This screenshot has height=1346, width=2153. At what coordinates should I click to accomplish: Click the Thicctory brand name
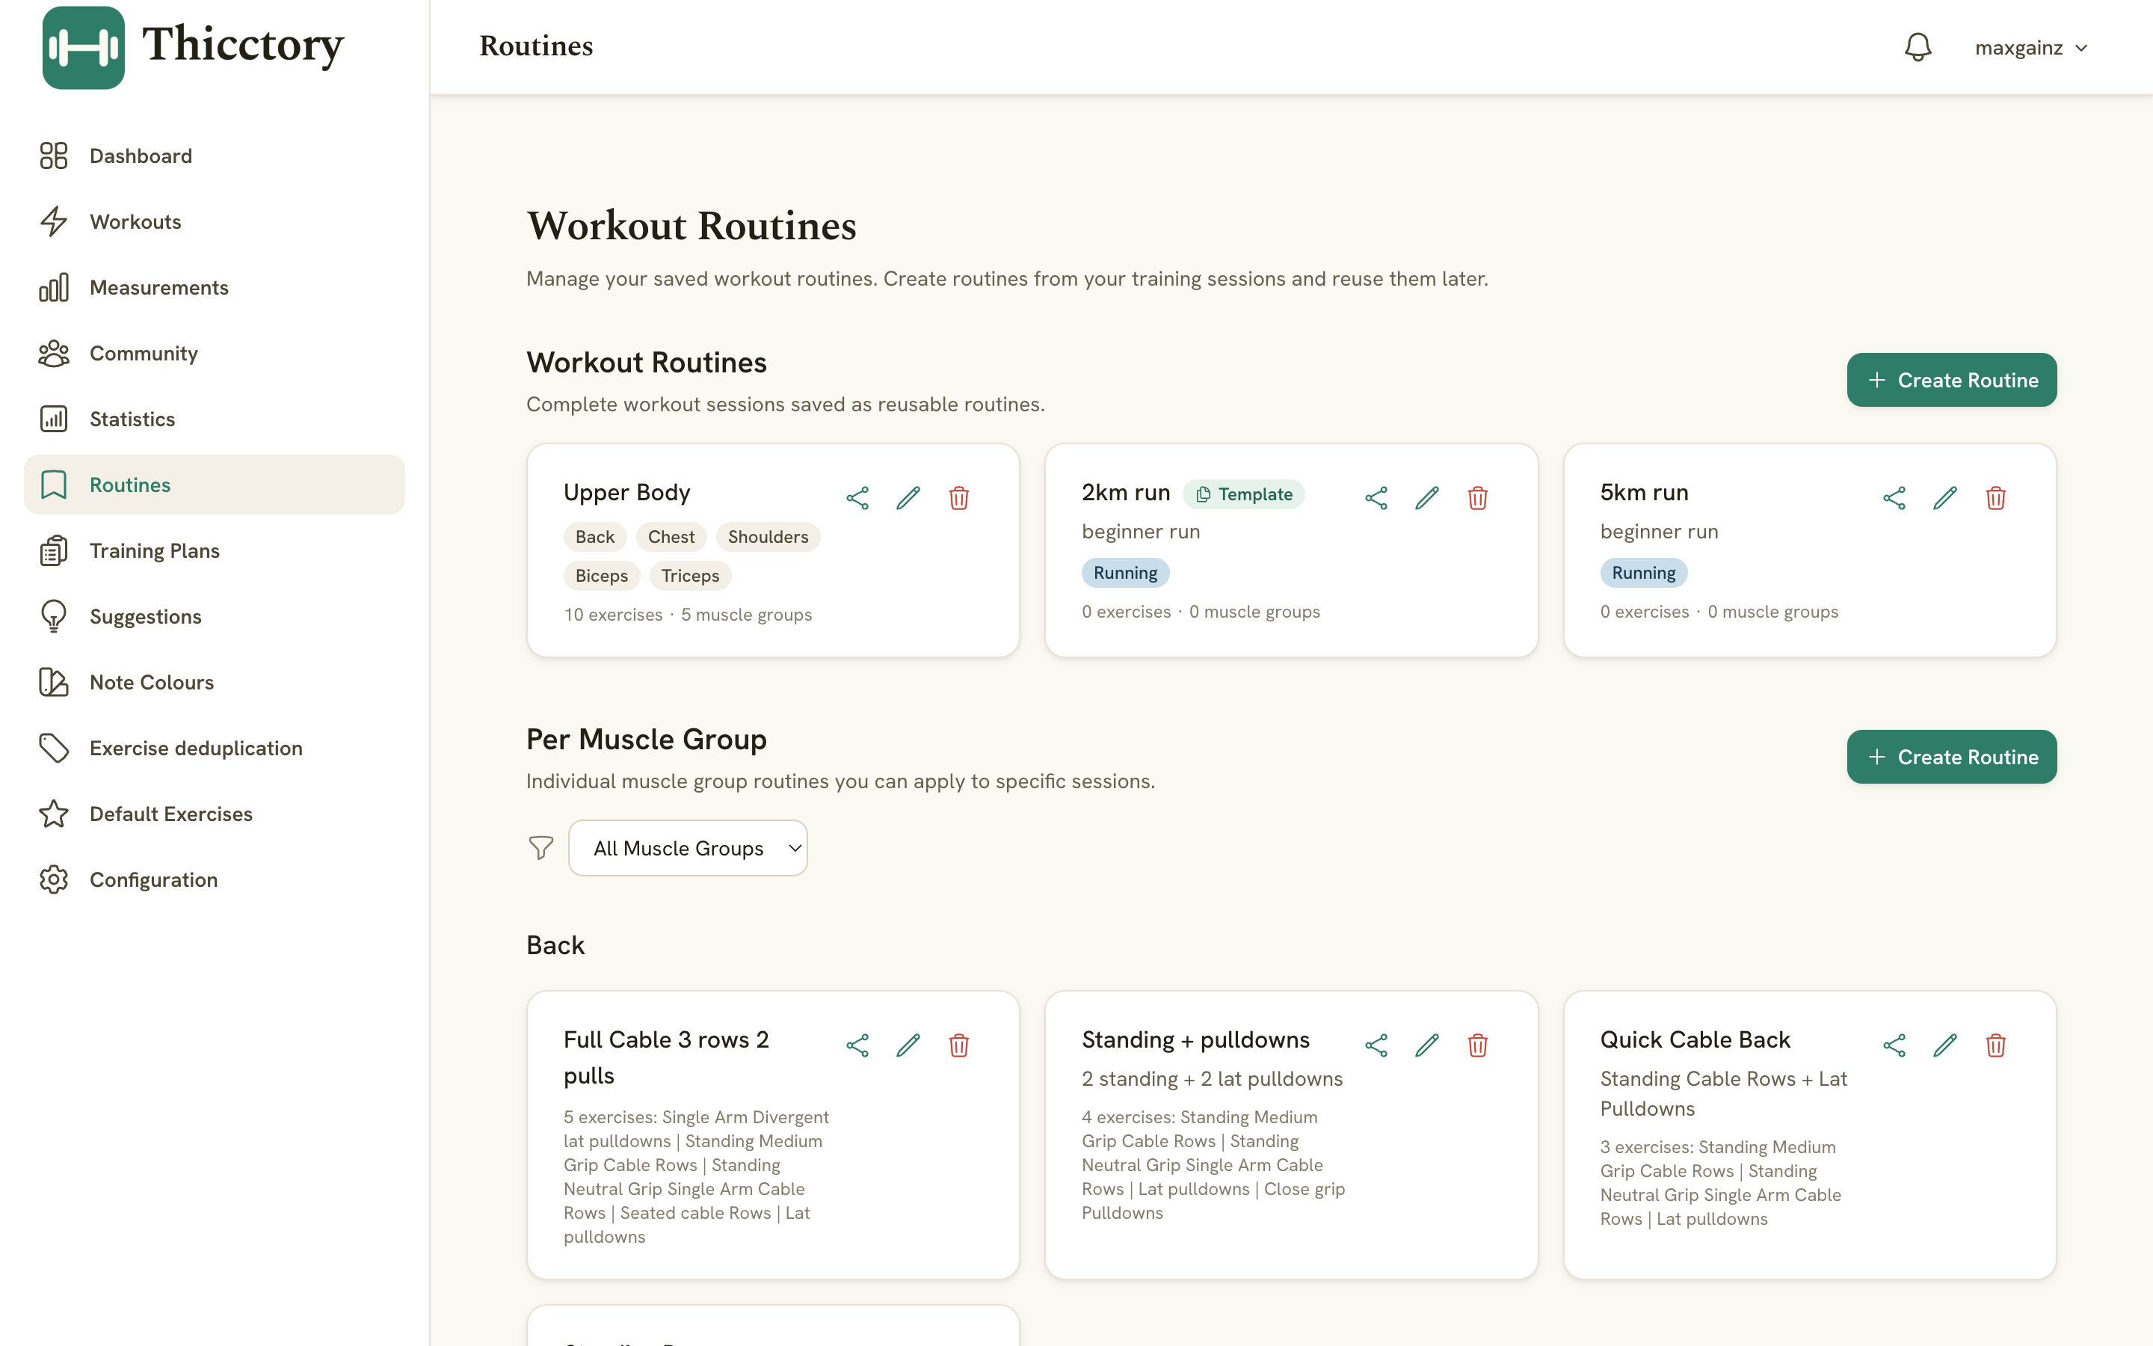tap(243, 45)
